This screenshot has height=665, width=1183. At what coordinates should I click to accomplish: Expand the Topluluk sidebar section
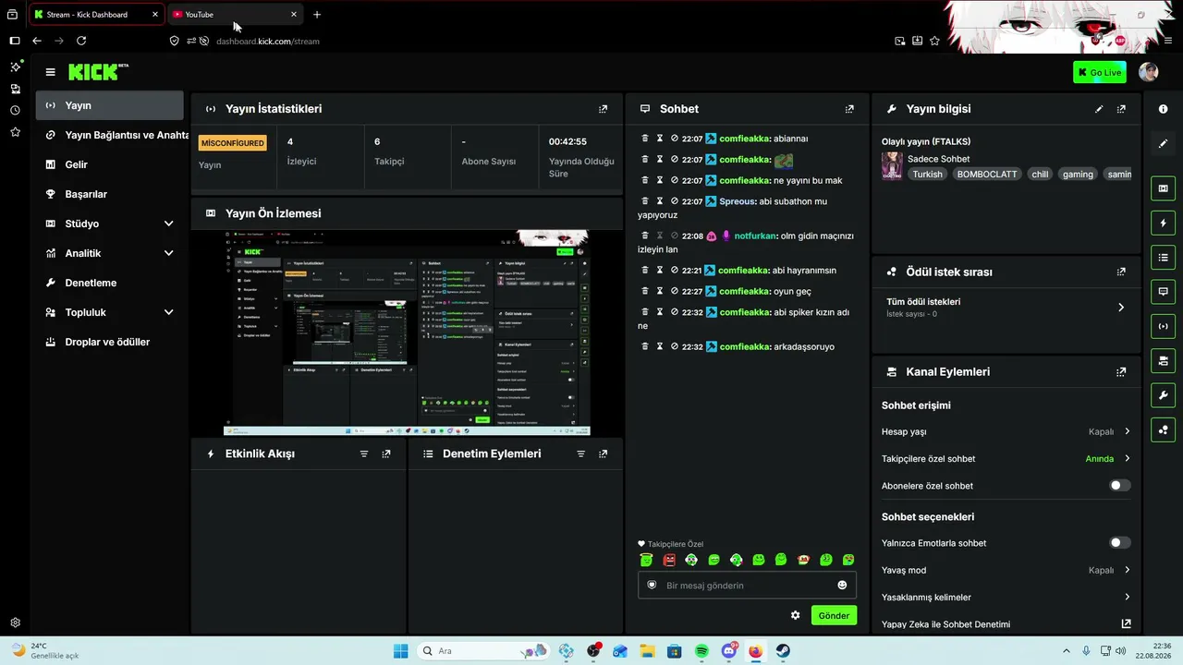pos(168,312)
